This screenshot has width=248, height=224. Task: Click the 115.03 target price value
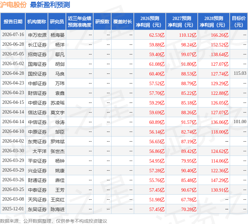pos(240,73)
